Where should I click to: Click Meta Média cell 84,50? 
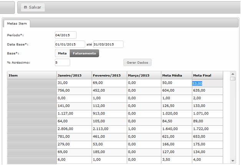click(177, 121)
